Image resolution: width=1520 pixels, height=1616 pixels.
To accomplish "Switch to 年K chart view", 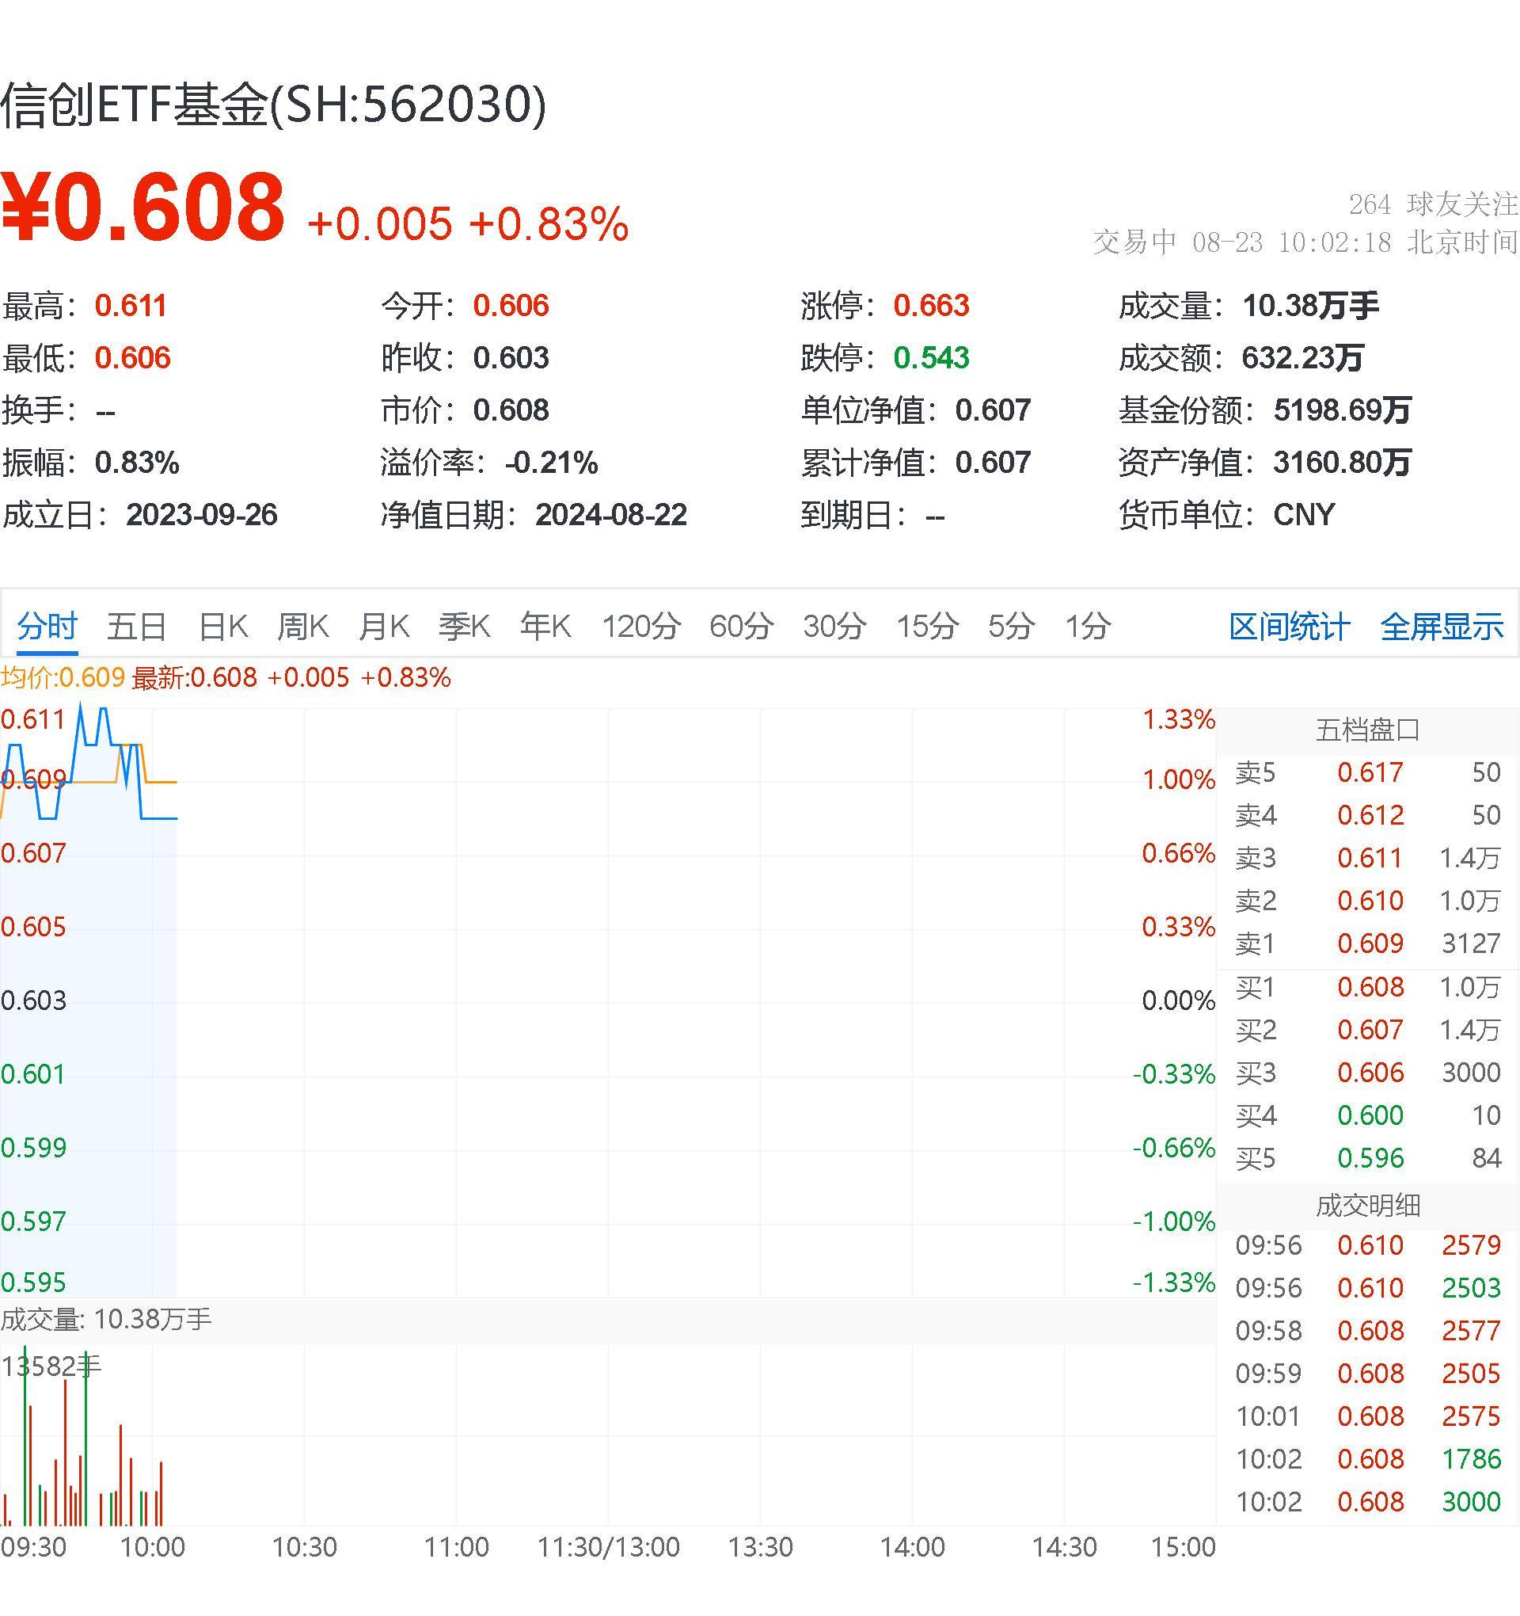I will click(546, 626).
